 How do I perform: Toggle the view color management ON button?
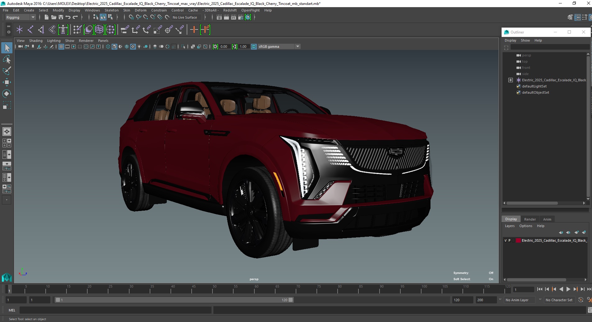click(x=254, y=47)
